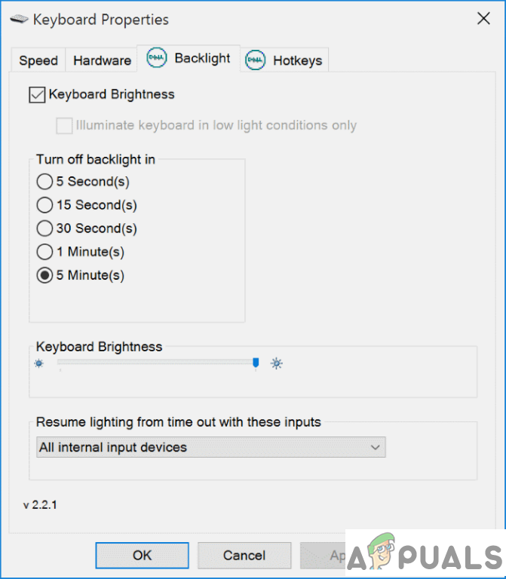Close the Keyboard Properties dialog
The height and width of the screenshot is (579, 506).
[483, 20]
